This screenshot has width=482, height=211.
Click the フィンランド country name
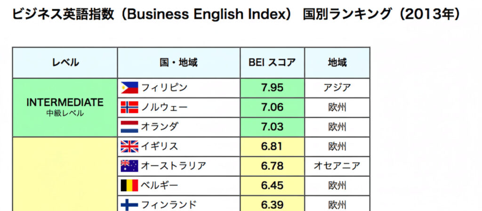point(169,205)
